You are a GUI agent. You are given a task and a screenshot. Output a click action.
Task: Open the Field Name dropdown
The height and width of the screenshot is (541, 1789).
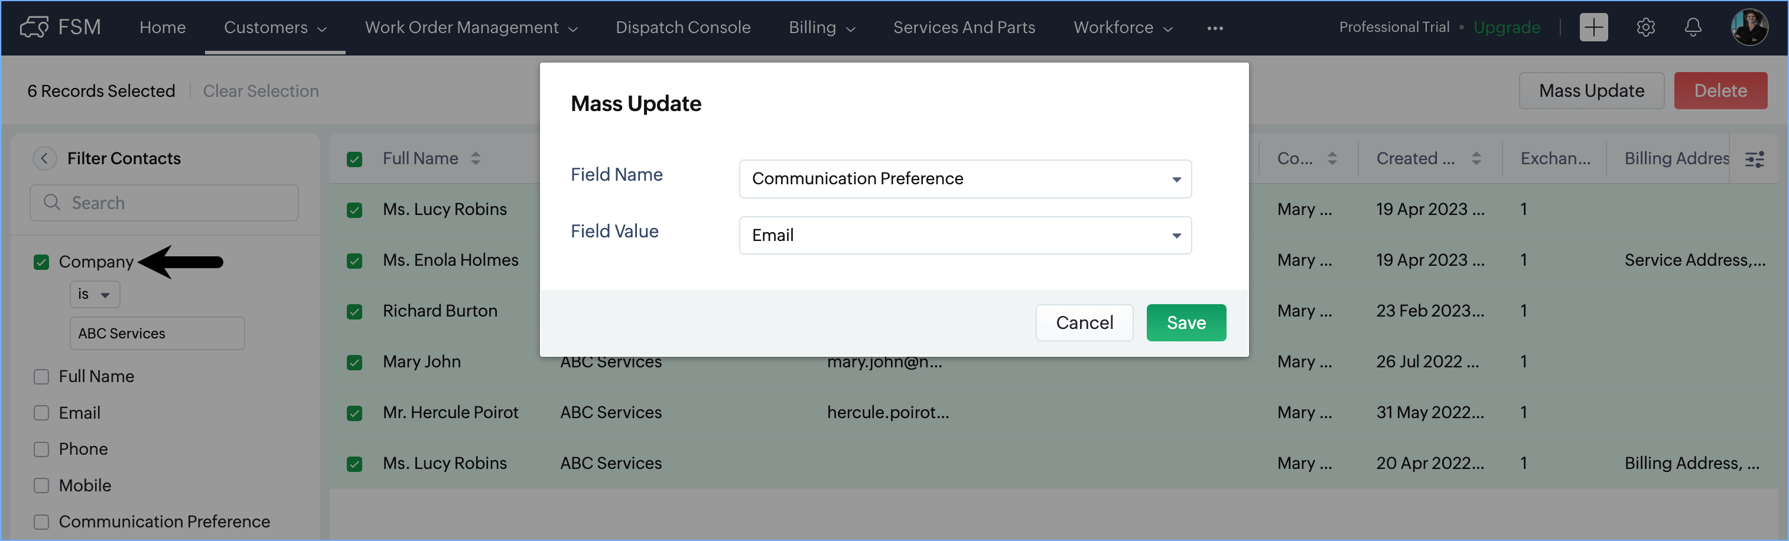tap(965, 179)
